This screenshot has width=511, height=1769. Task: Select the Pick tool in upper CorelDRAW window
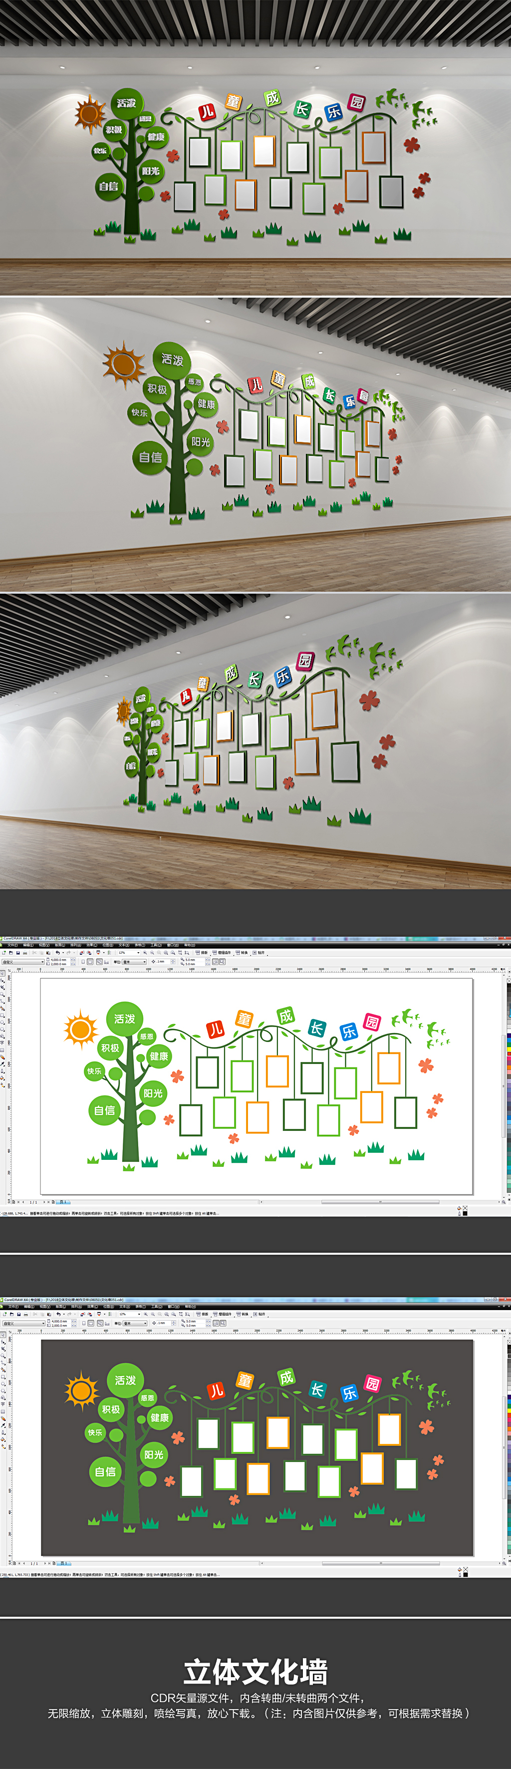[2, 973]
